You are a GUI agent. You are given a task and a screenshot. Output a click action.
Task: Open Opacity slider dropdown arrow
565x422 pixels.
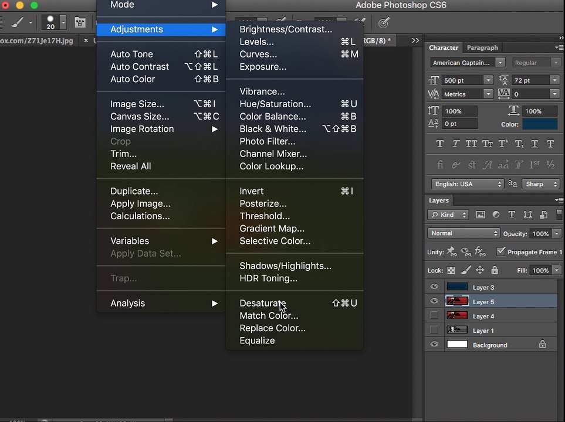(557, 234)
